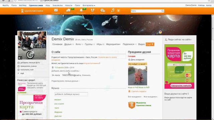Click the Изменить link next to email

pos(86,75)
